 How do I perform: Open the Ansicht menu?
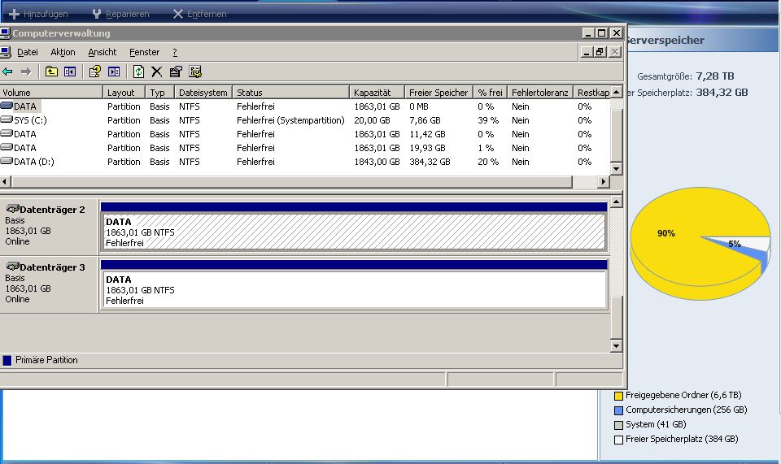pyautogui.click(x=103, y=52)
